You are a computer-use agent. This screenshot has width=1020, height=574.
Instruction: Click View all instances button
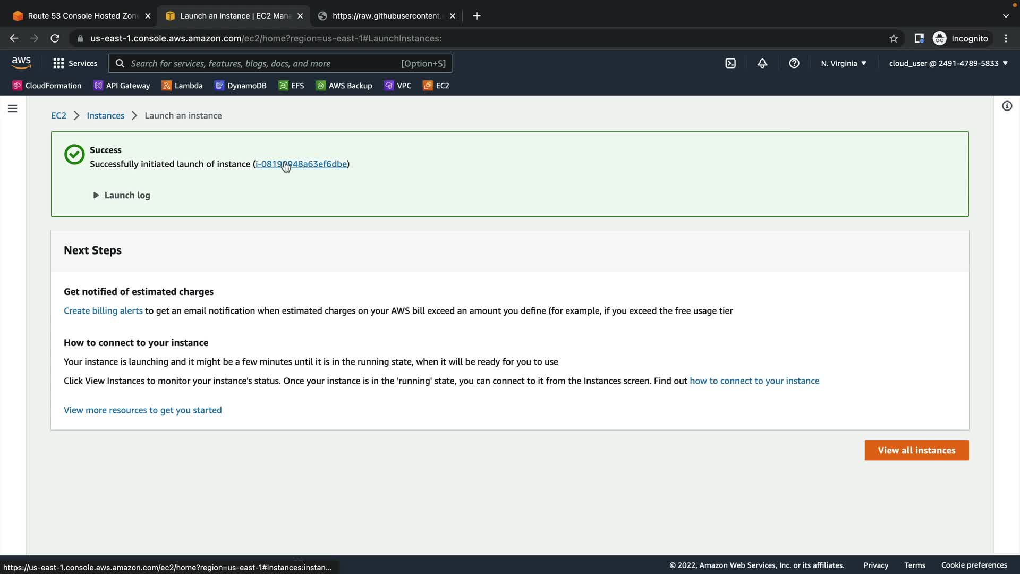(916, 450)
